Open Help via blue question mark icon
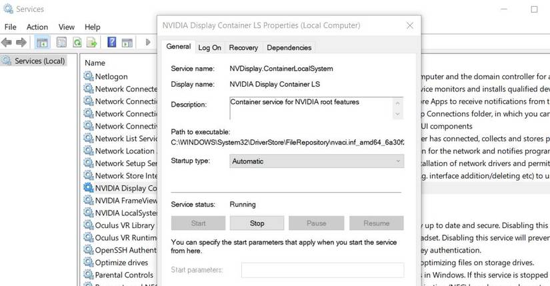This screenshot has height=286, width=550. (x=112, y=42)
